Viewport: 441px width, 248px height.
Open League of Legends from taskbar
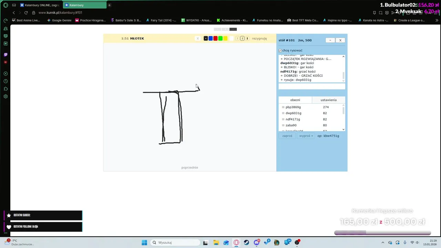pyautogui.click(x=277, y=242)
